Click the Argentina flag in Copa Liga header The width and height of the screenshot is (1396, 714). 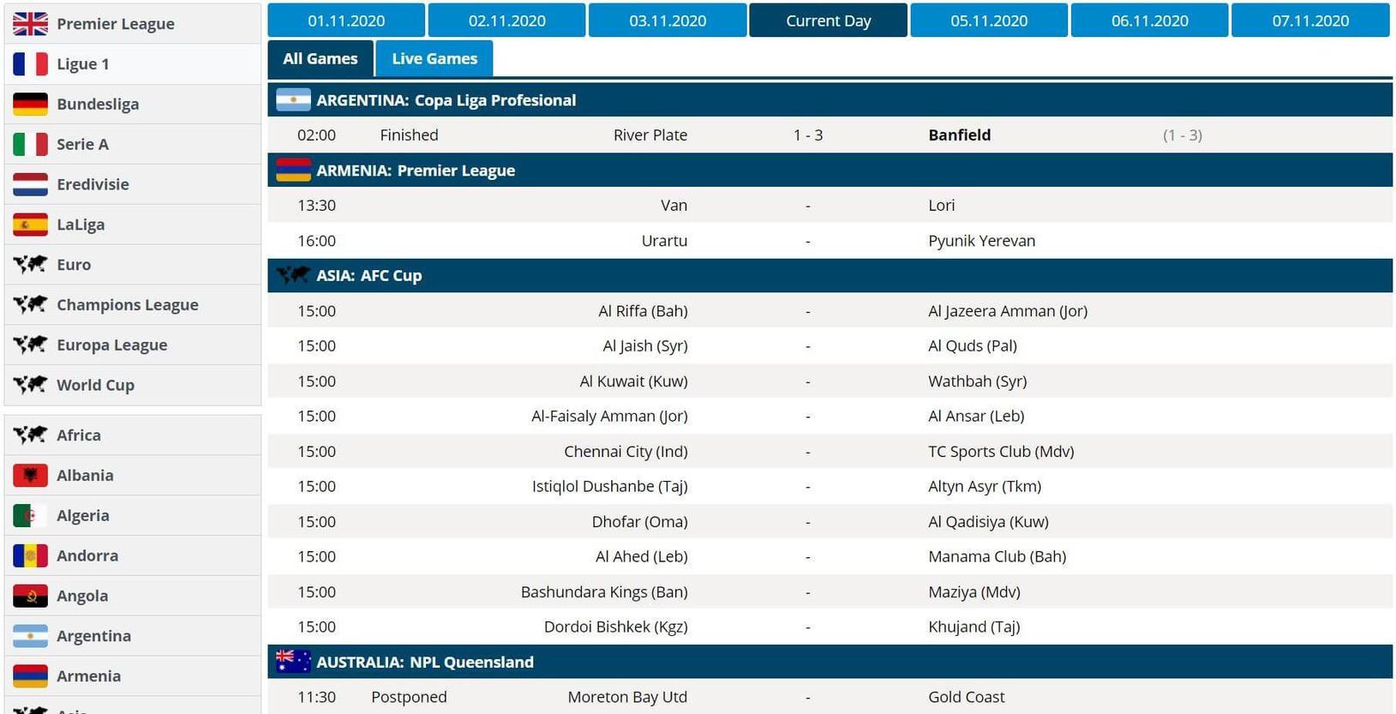pyautogui.click(x=293, y=100)
